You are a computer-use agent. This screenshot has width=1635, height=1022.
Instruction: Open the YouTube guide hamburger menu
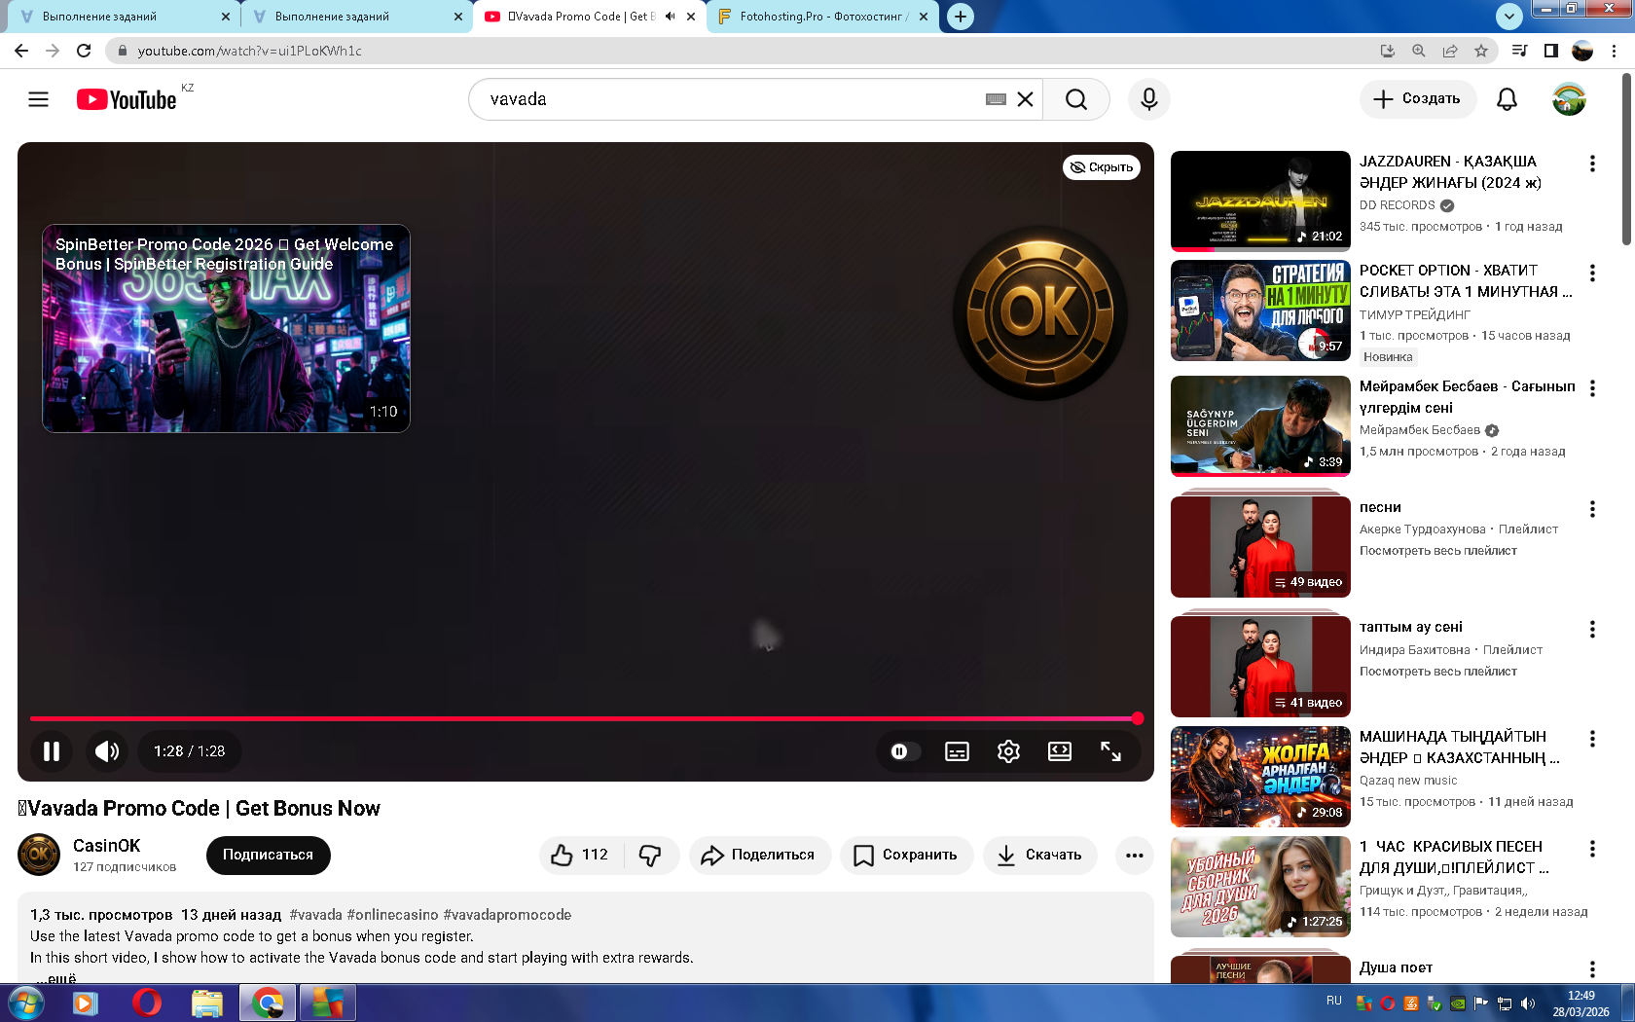(x=38, y=99)
